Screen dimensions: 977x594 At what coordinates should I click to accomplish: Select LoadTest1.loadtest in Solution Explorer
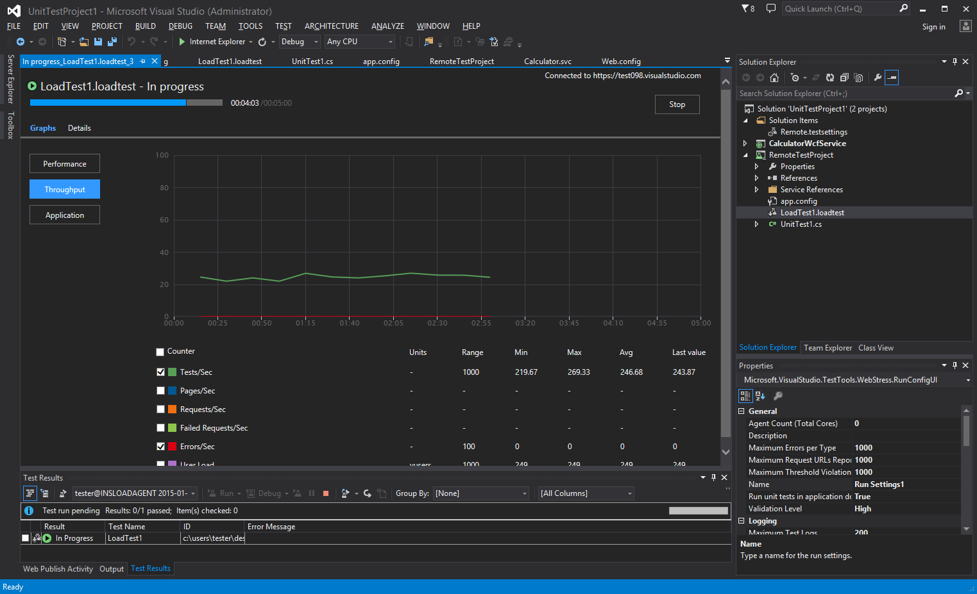[812, 213]
